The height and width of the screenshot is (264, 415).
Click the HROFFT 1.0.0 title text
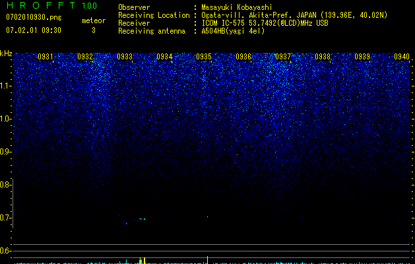click(51, 5)
